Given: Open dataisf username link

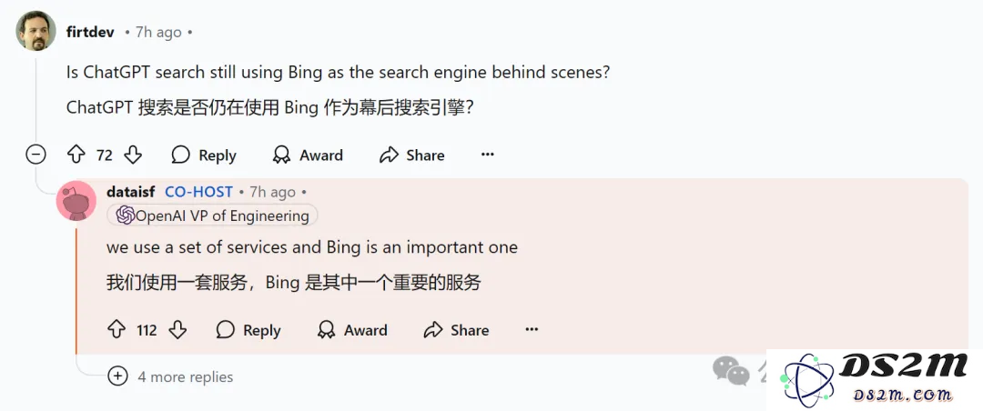Looking at the screenshot, I should point(130,192).
